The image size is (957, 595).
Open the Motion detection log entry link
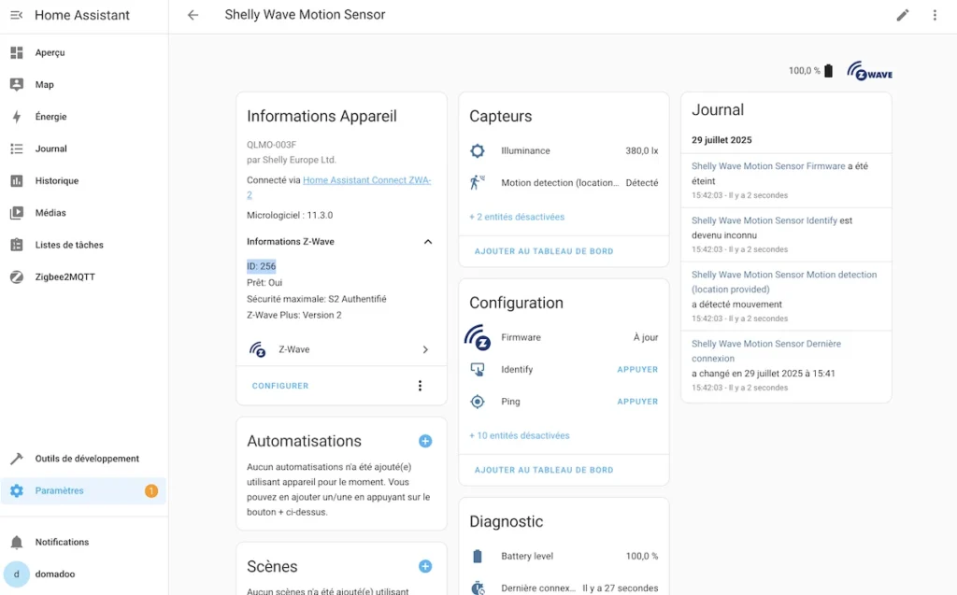tap(784, 282)
